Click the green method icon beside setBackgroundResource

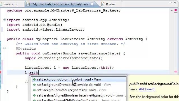click(x=34, y=90)
